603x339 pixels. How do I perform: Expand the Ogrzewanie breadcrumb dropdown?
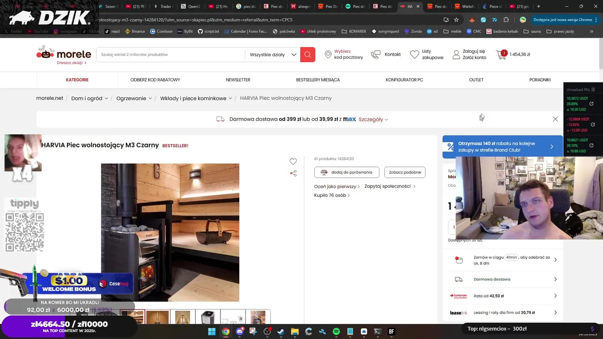(x=150, y=98)
